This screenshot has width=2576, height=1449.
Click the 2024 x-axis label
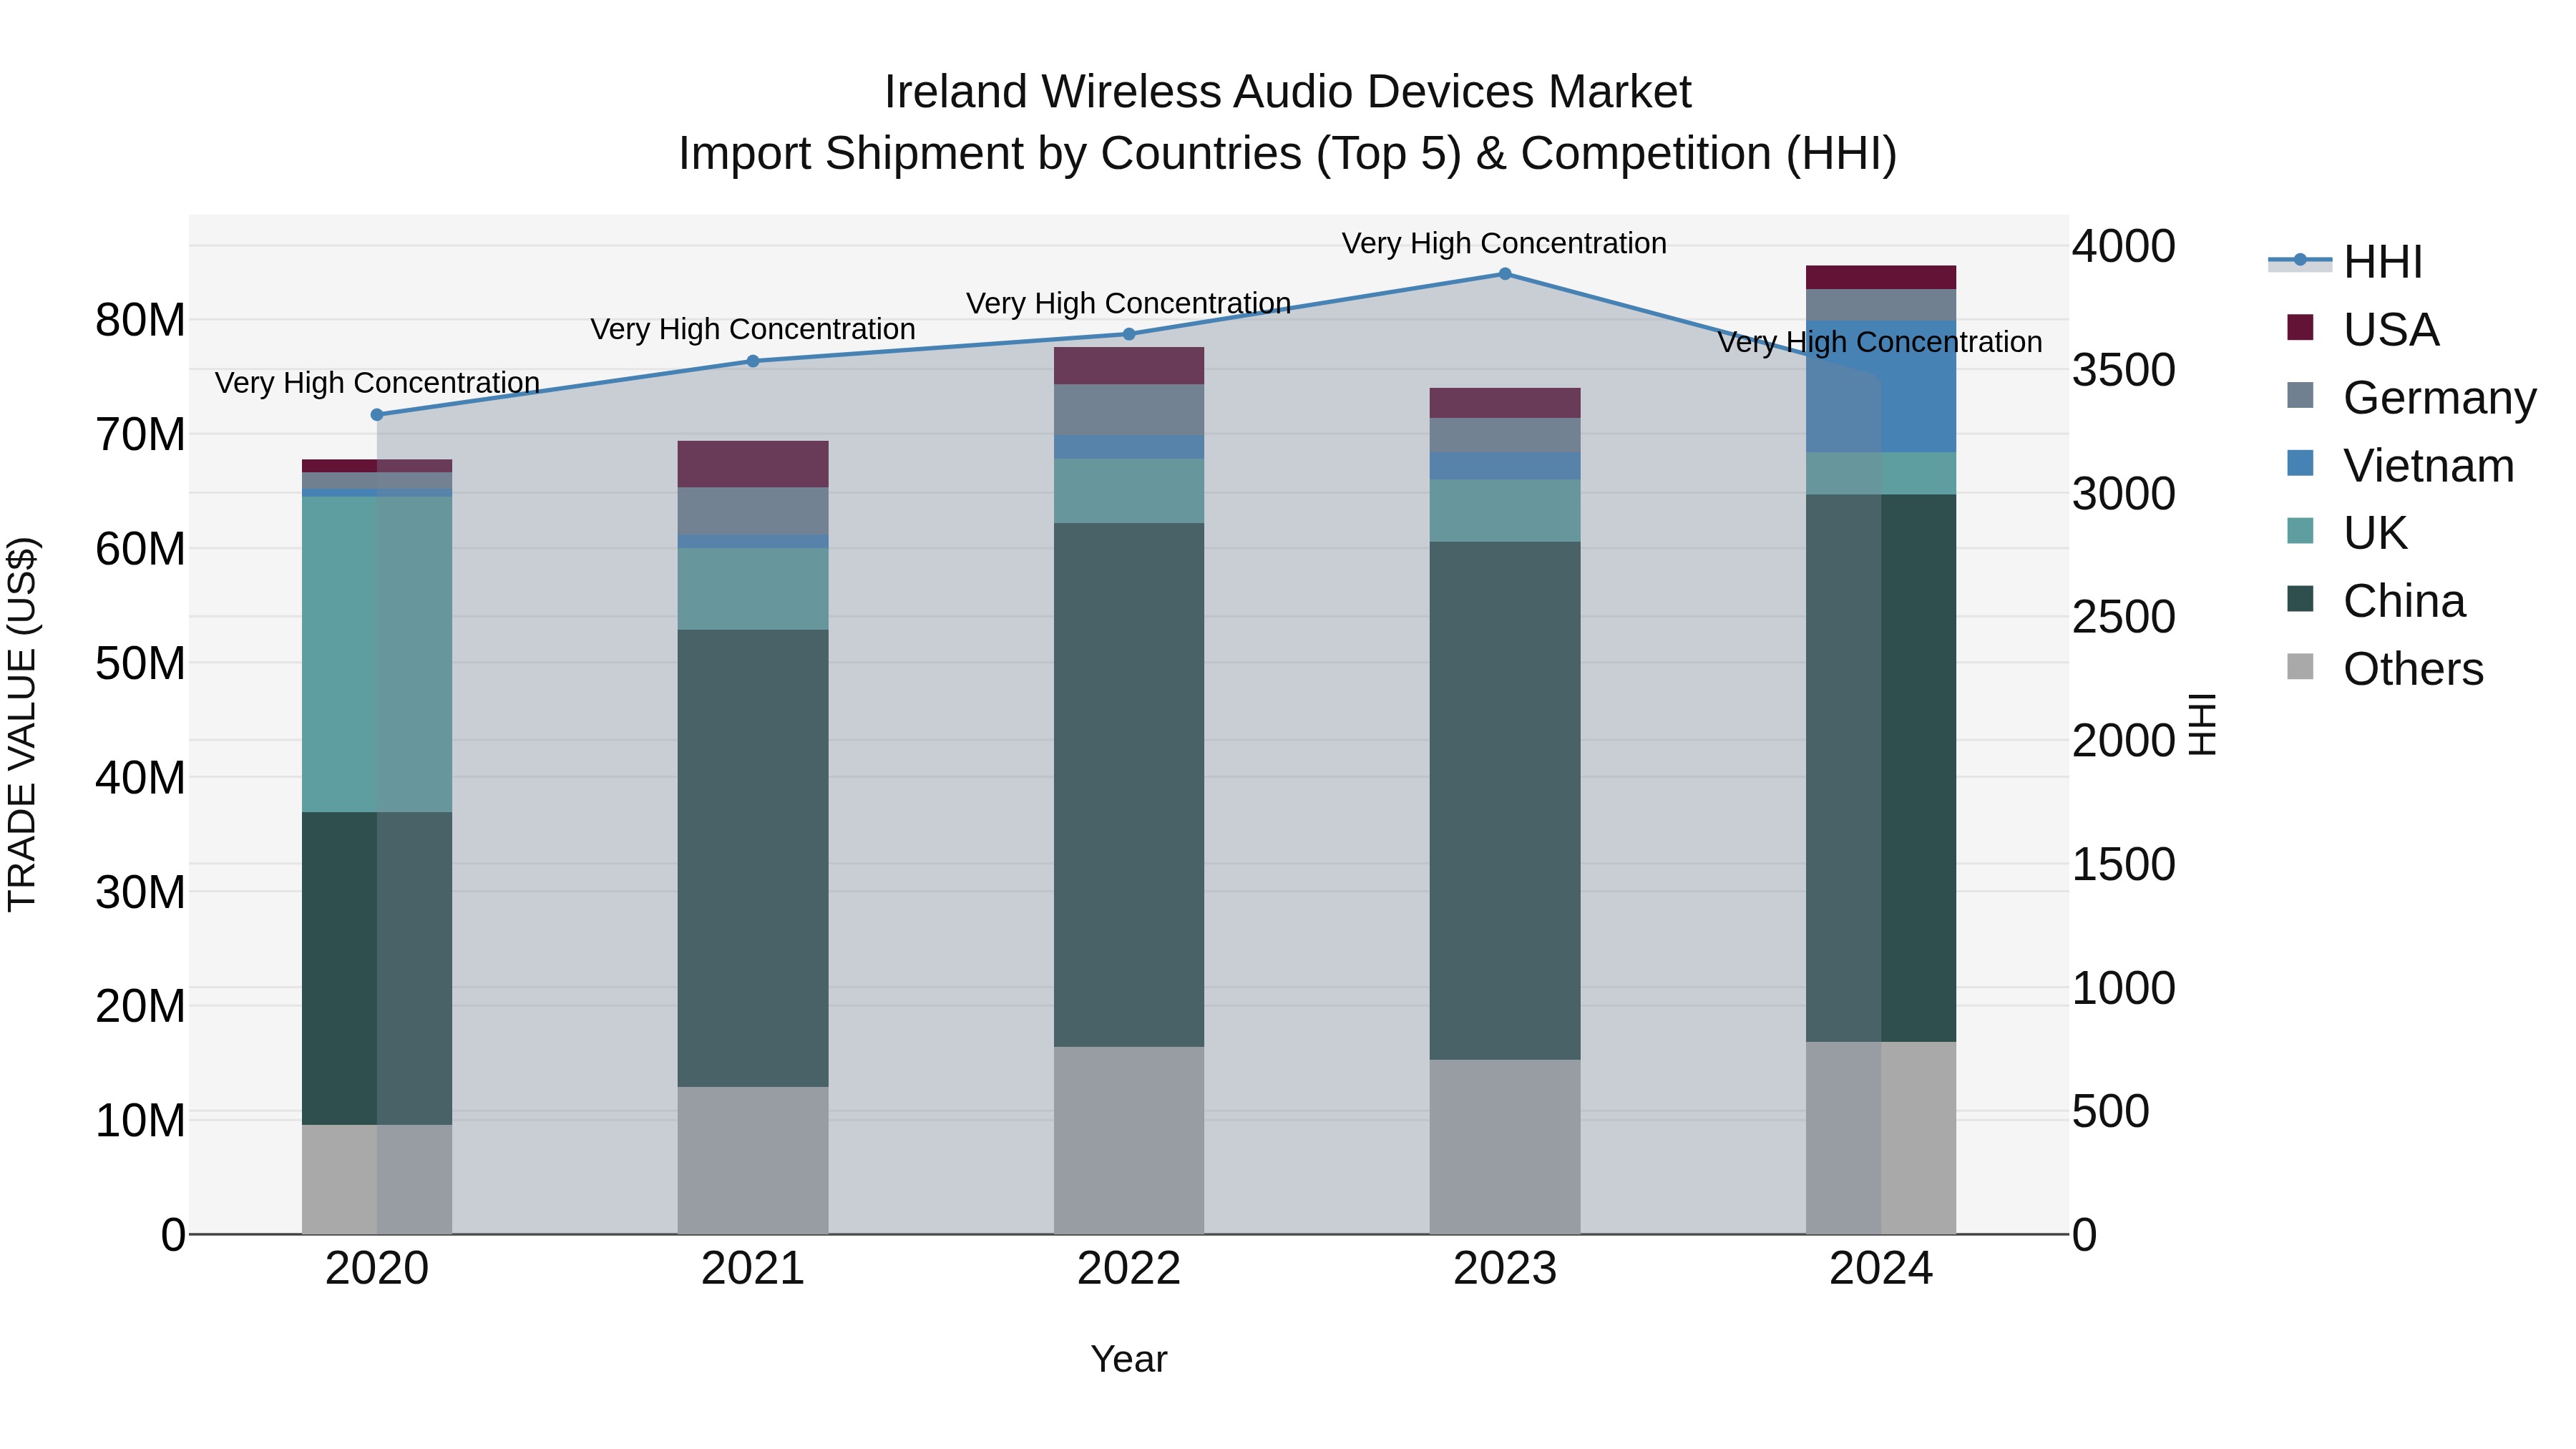(x=1881, y=1269)
